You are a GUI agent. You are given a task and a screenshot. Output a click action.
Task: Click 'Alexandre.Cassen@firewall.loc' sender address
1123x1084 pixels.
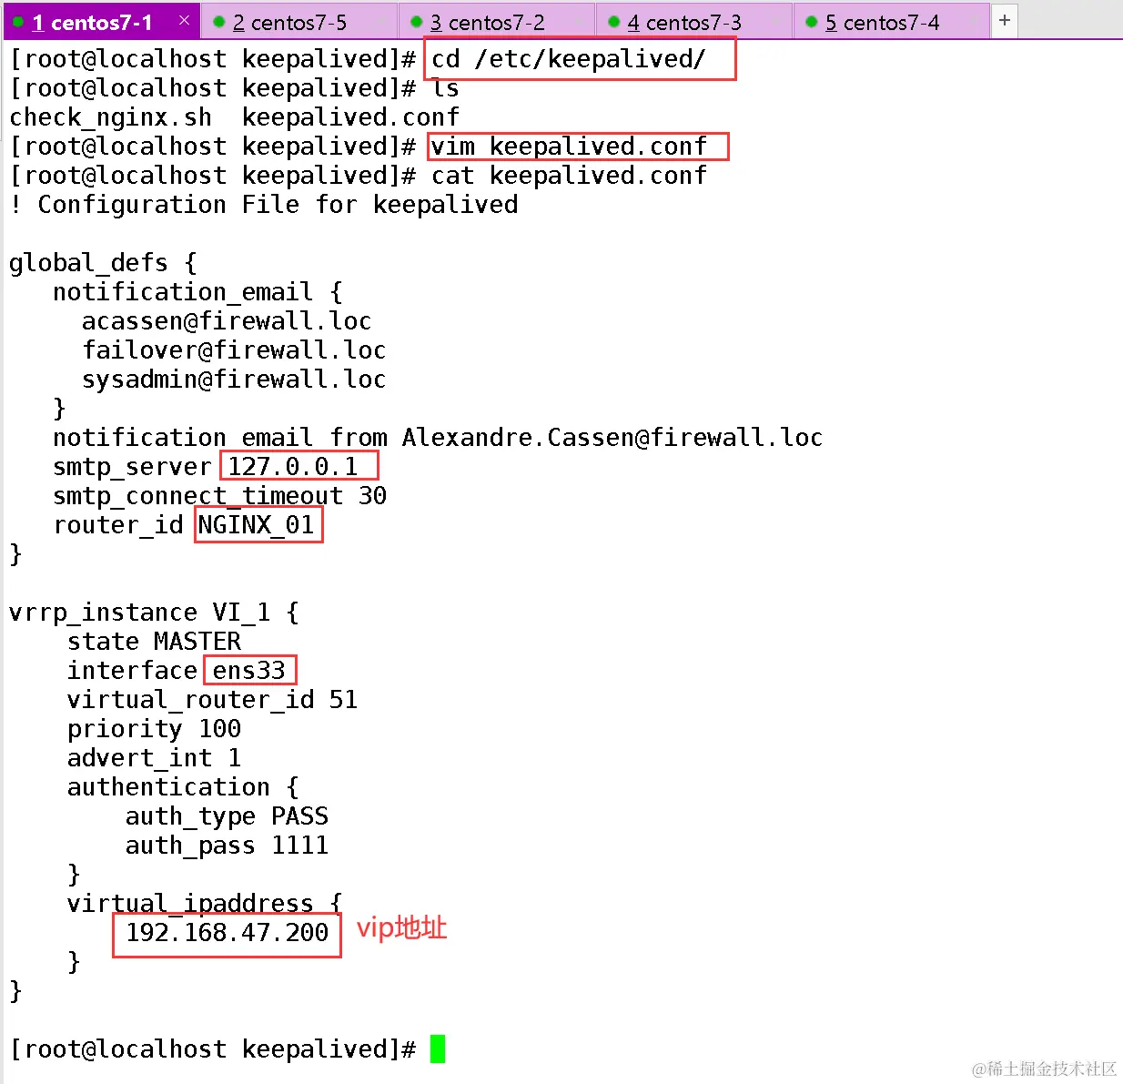tap(612, 438)
